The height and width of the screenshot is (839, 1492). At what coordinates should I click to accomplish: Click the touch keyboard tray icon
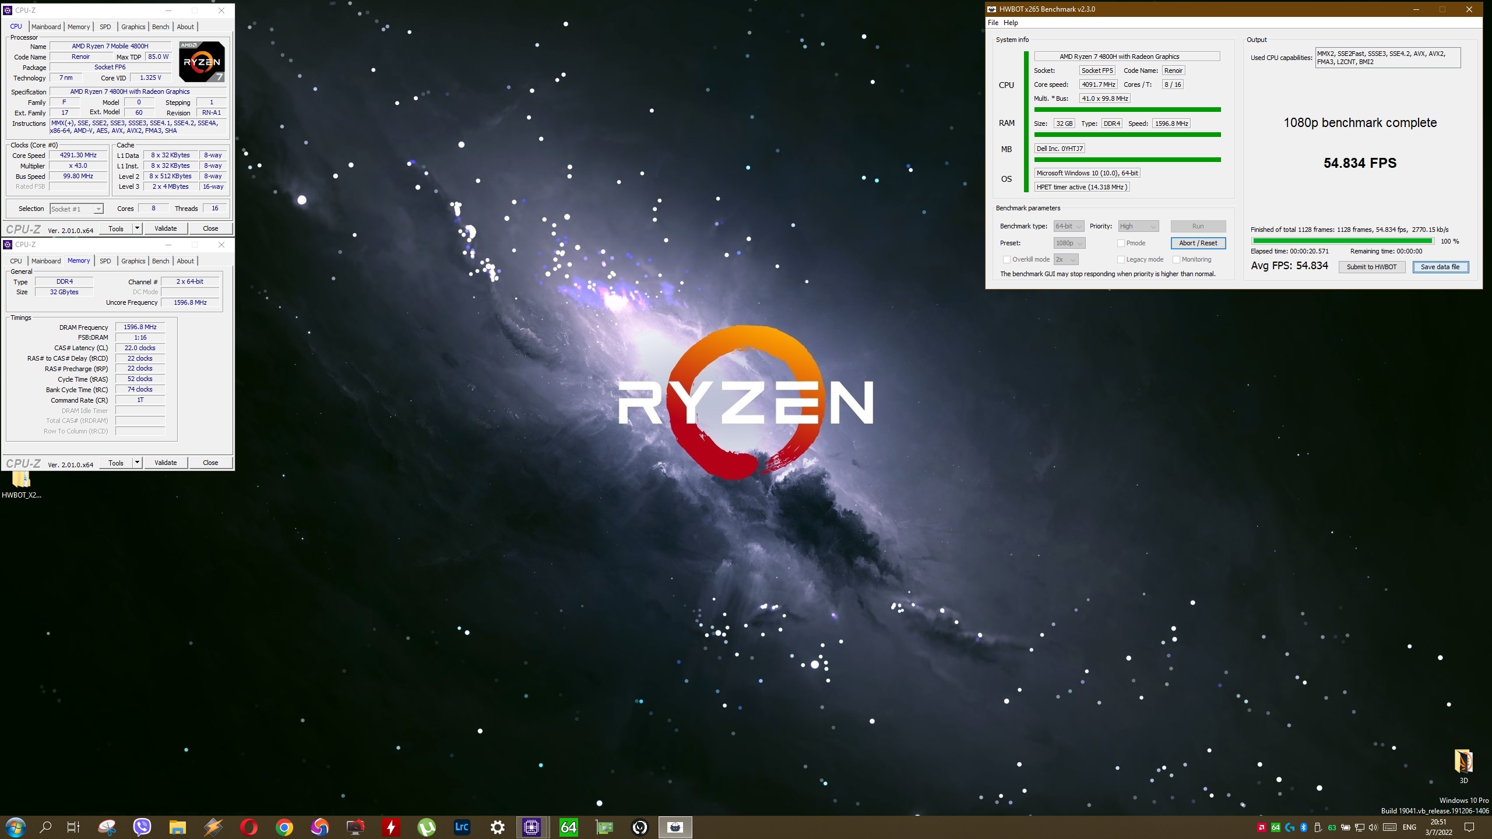click(x=1389, y=827)
